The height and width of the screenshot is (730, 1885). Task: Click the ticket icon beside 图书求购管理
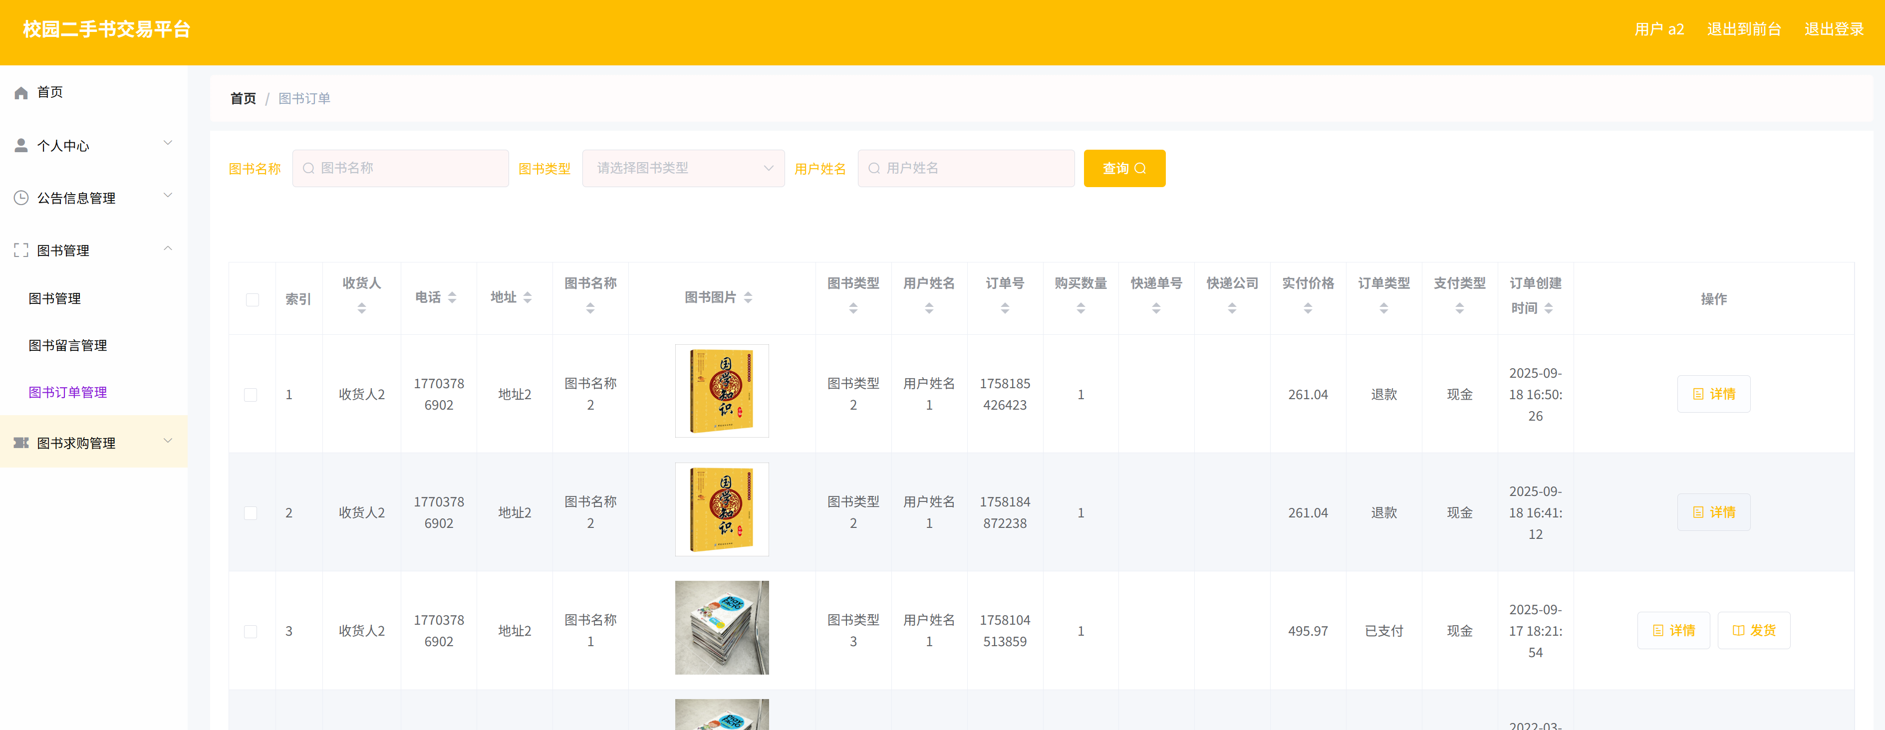click(x=21, y=443)
